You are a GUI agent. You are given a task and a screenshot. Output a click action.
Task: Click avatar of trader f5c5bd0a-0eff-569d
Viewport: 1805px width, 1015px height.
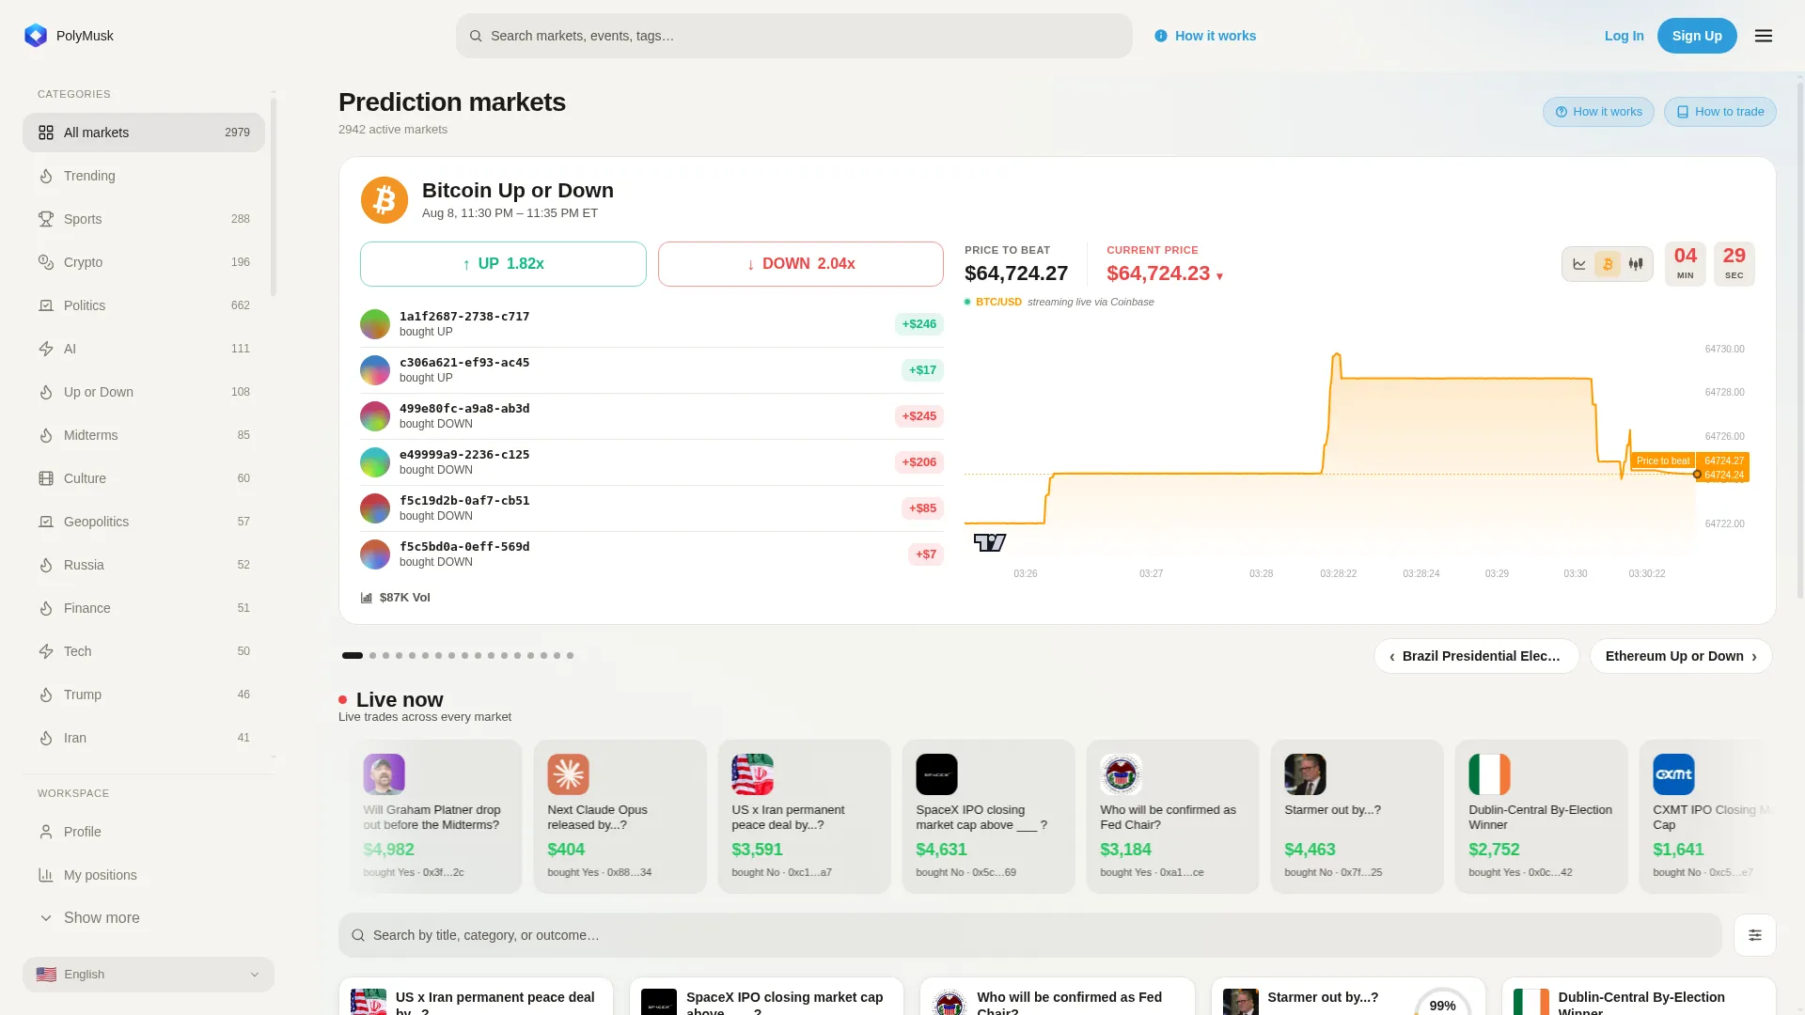(x=375, y=554)
